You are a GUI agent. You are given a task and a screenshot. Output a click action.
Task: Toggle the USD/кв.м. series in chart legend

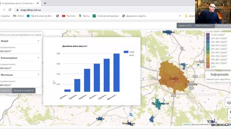click(129, 53)
